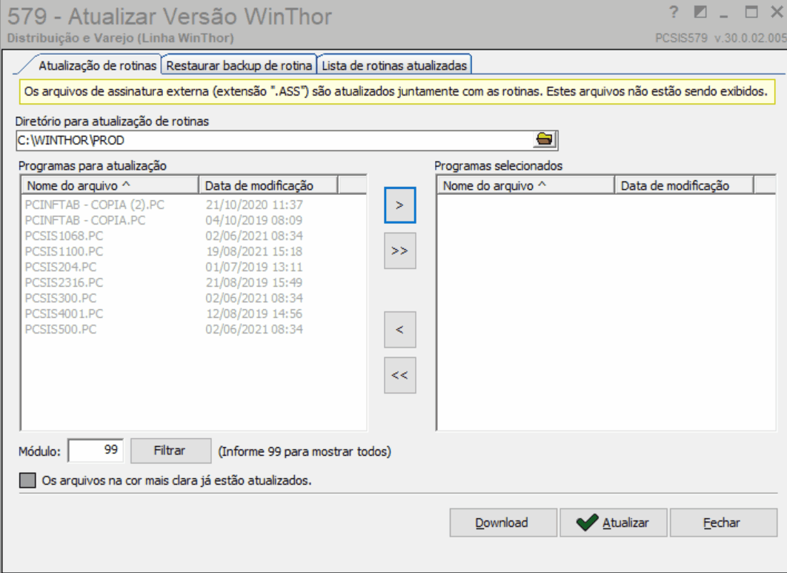Click the PCSIS579 version text
Image resolution: width=787 pixels, height=573 pixels.
[x=721, y=38]
